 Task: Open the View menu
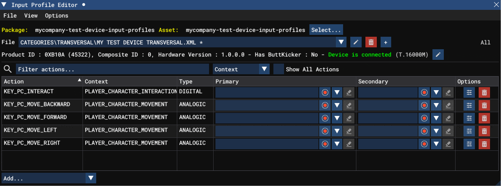coord(31,16)
